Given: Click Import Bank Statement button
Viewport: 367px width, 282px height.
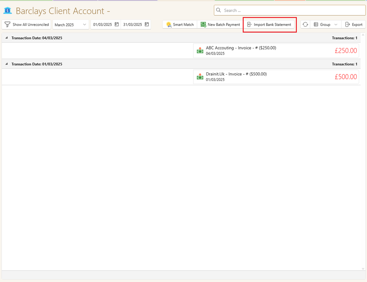Looking at the screenshot, I should click(269, 25).
